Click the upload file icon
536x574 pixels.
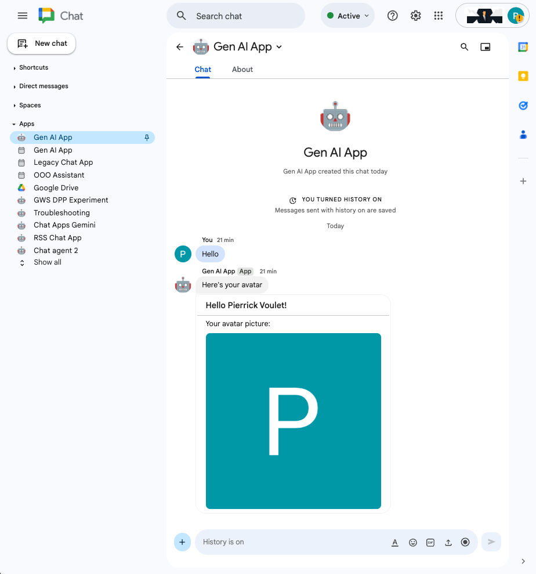448,542
